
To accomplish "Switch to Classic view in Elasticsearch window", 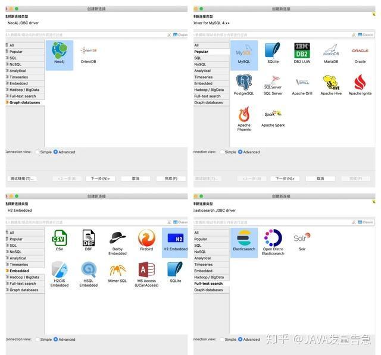I will click(x=366, y=222).
